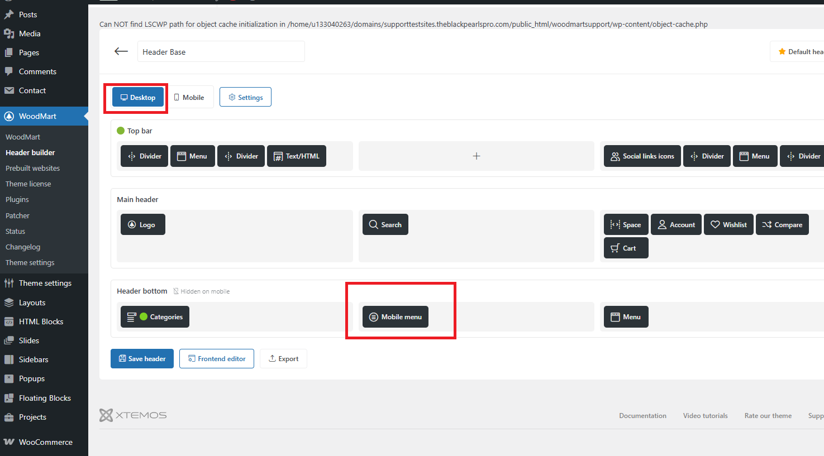
Task: Select the Cart header element
Action: (626, 248)
